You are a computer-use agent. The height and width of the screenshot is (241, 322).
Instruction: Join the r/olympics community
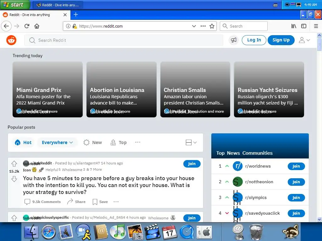tap(296, 198)
